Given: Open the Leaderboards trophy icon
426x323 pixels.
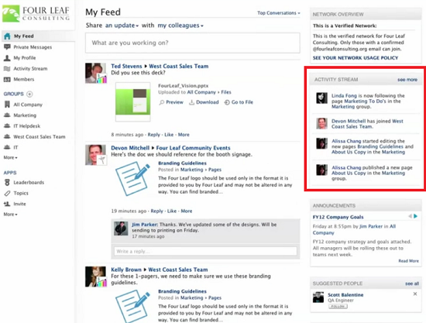Looking at the screenshot, I should pyautogui.click(x=7, y=182).
